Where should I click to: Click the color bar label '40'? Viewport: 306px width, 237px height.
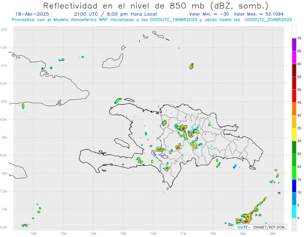pyautogui.click(x=299, y=115)
